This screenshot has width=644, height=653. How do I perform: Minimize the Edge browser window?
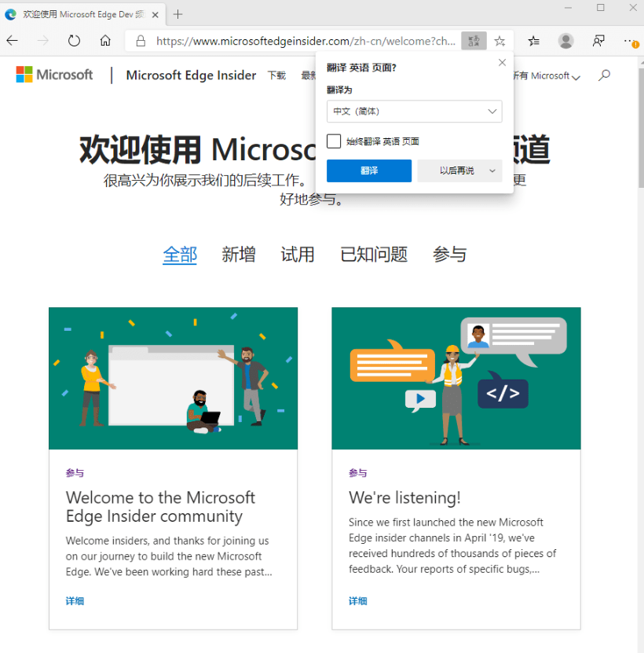point(569,8)
